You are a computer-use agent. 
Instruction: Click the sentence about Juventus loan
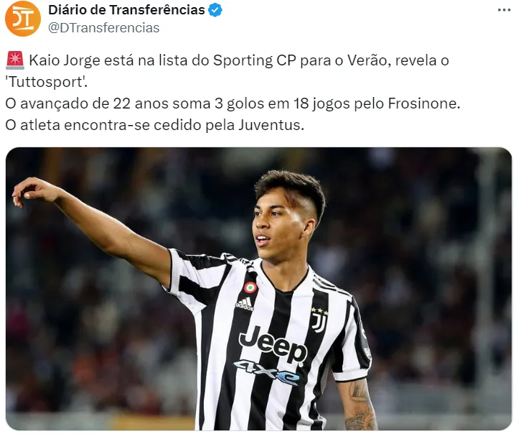coord(154,125)
